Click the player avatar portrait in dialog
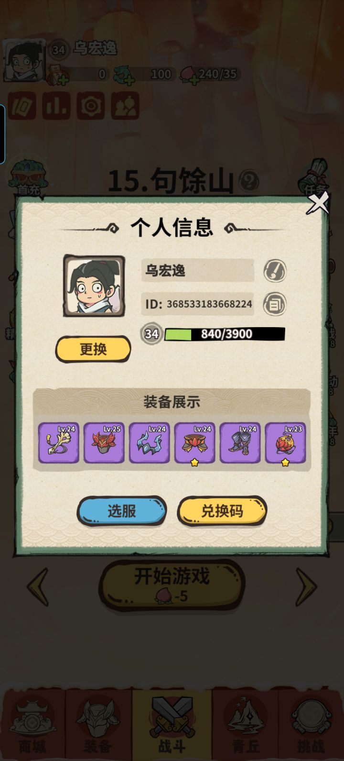 click(94, 286)
